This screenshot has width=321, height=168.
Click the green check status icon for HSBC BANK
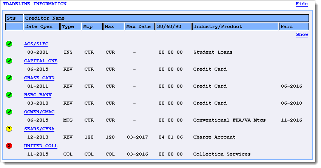click(x=9, y=95)
